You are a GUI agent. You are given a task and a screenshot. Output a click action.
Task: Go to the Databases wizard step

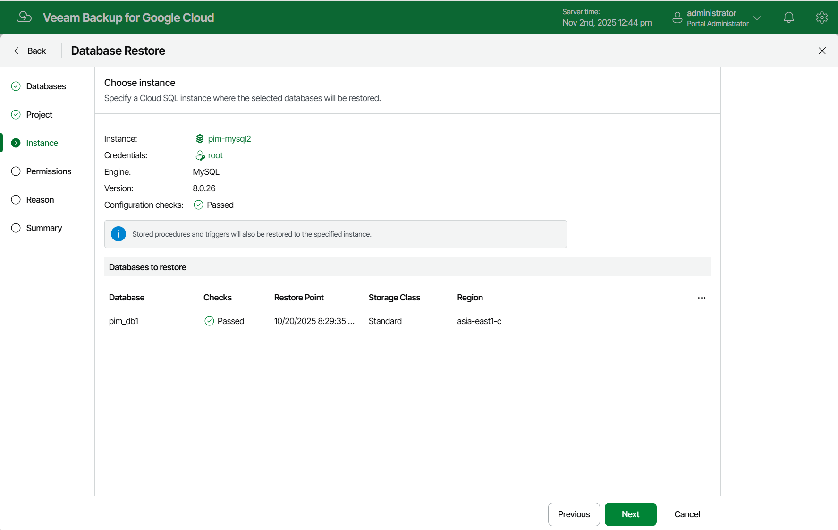point(46,86)
